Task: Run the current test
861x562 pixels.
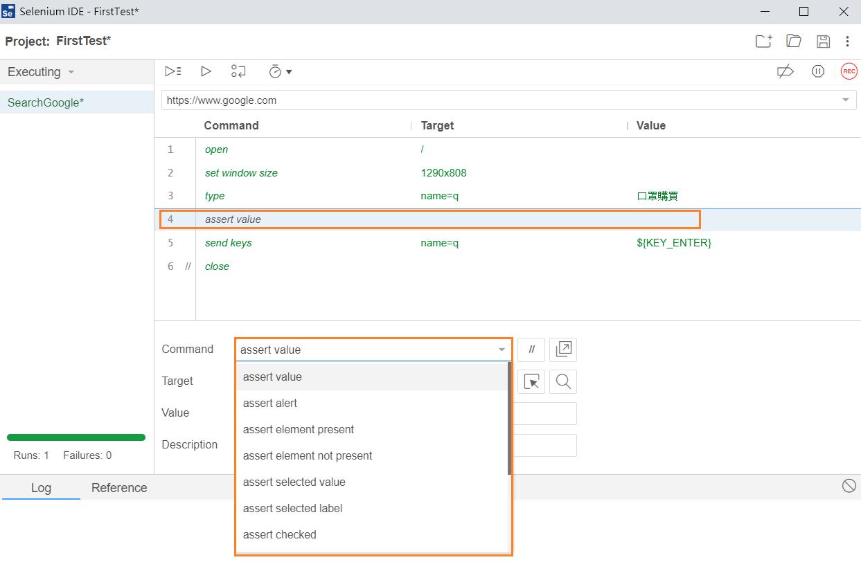Action: 206,71
